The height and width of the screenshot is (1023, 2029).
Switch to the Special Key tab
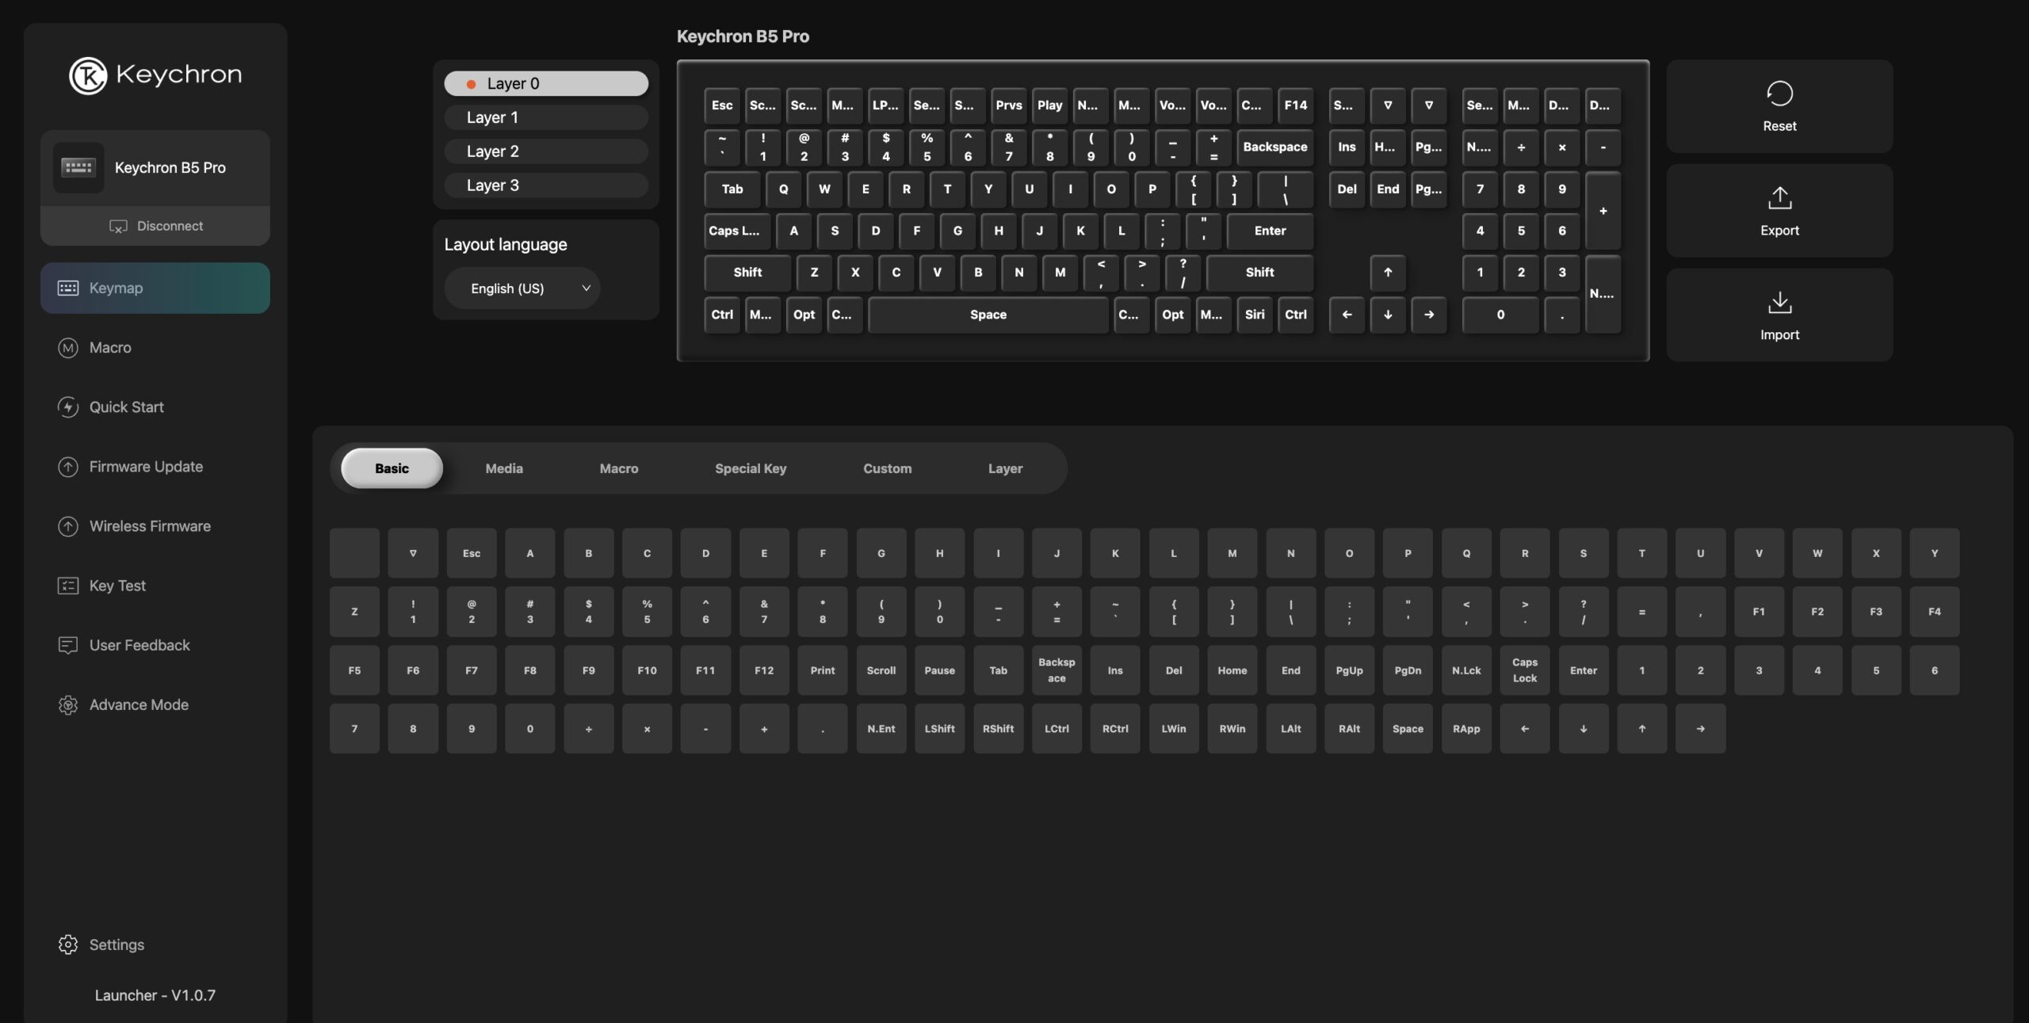tap(750, 468)
